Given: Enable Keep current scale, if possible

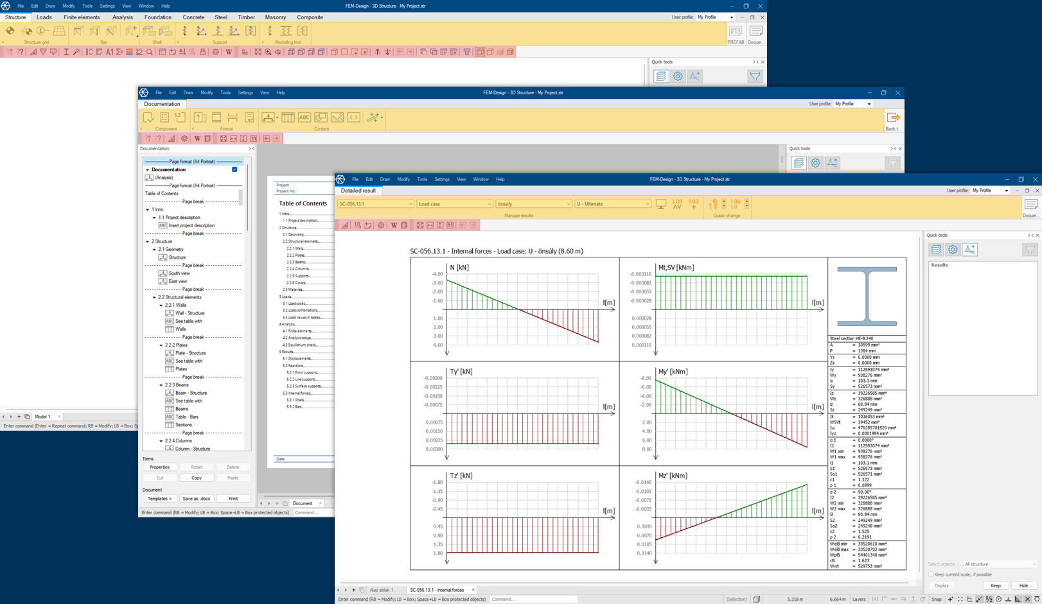Looking at the screenshot, I should pyautogui.click(x=932, y=574).
